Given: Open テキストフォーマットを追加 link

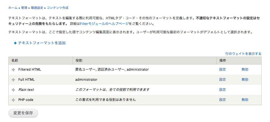Looking at the screenshot, I should (x=42, y=43).
